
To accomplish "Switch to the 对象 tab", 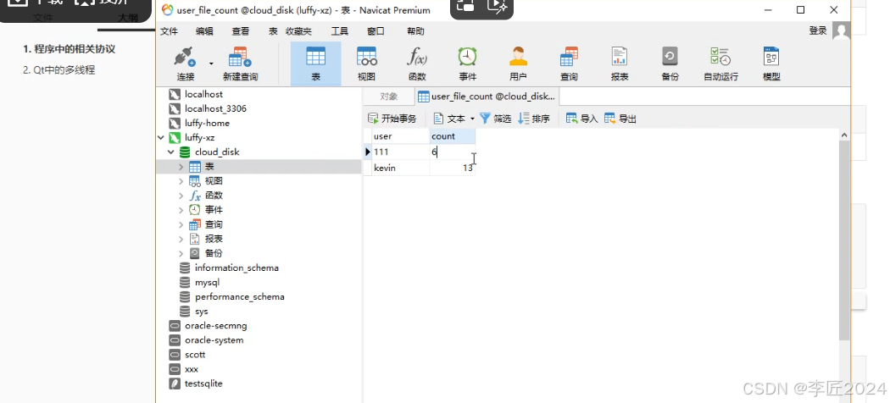I will [389, 97].
